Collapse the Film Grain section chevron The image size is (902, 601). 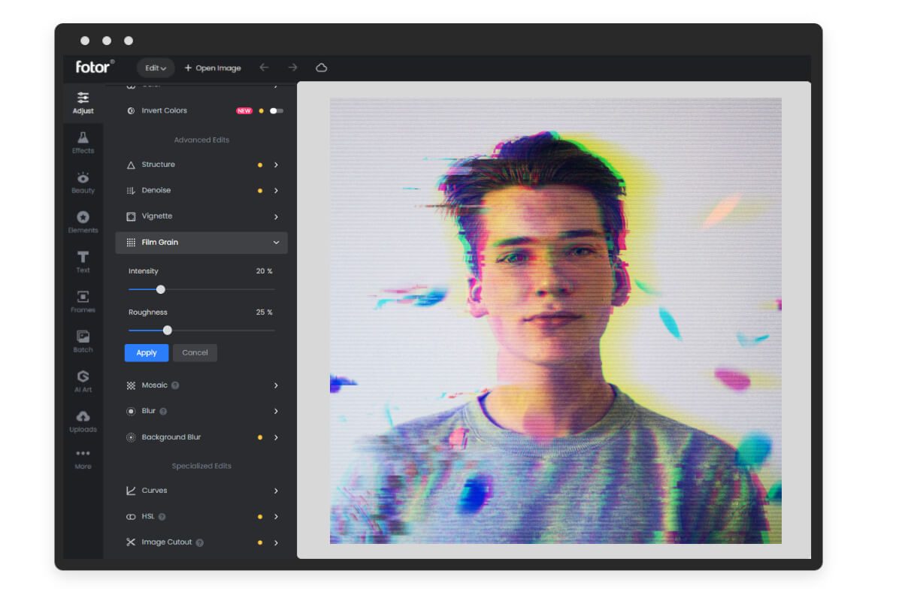pyautogui.click(x=276, y=243)
